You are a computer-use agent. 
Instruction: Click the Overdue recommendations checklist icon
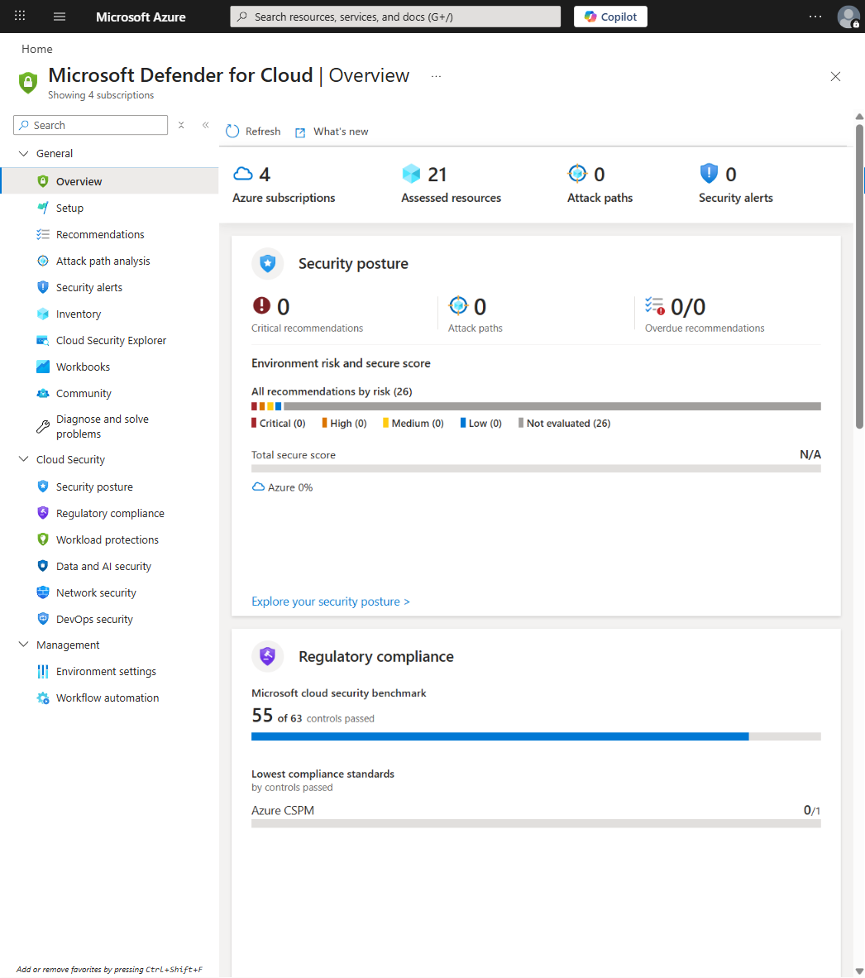coord(654,305)
